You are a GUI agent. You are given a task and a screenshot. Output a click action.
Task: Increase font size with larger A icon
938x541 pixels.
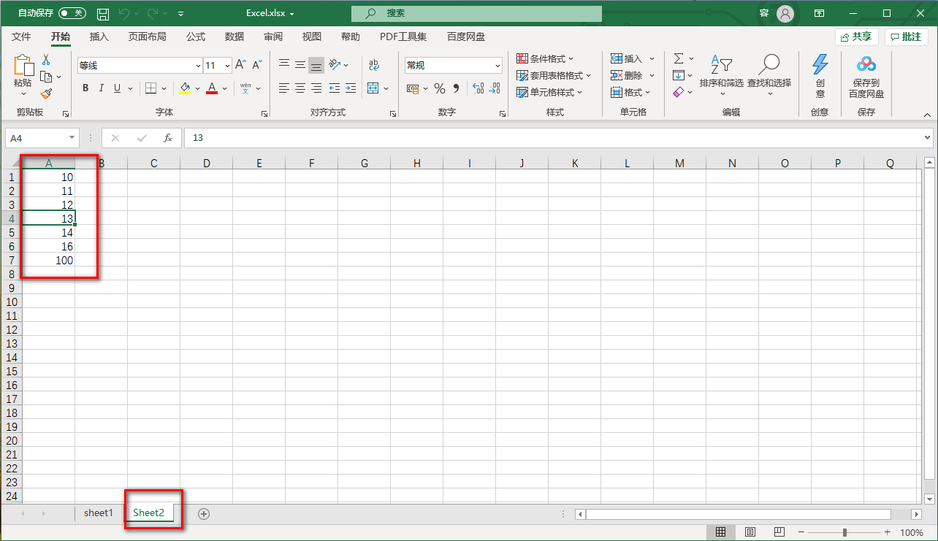point(240,65)
